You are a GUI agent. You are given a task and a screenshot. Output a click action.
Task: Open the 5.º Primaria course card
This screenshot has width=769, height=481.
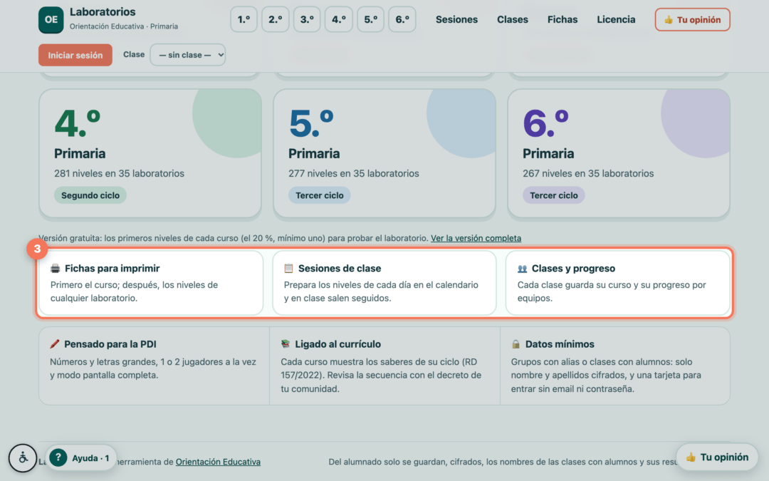click(x=384, y=153)
